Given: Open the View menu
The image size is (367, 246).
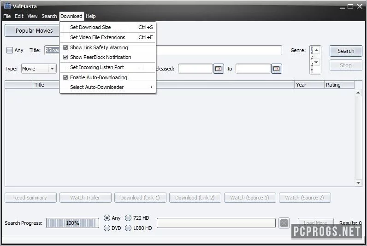Looking at the screenshot, I should (32, 16).
